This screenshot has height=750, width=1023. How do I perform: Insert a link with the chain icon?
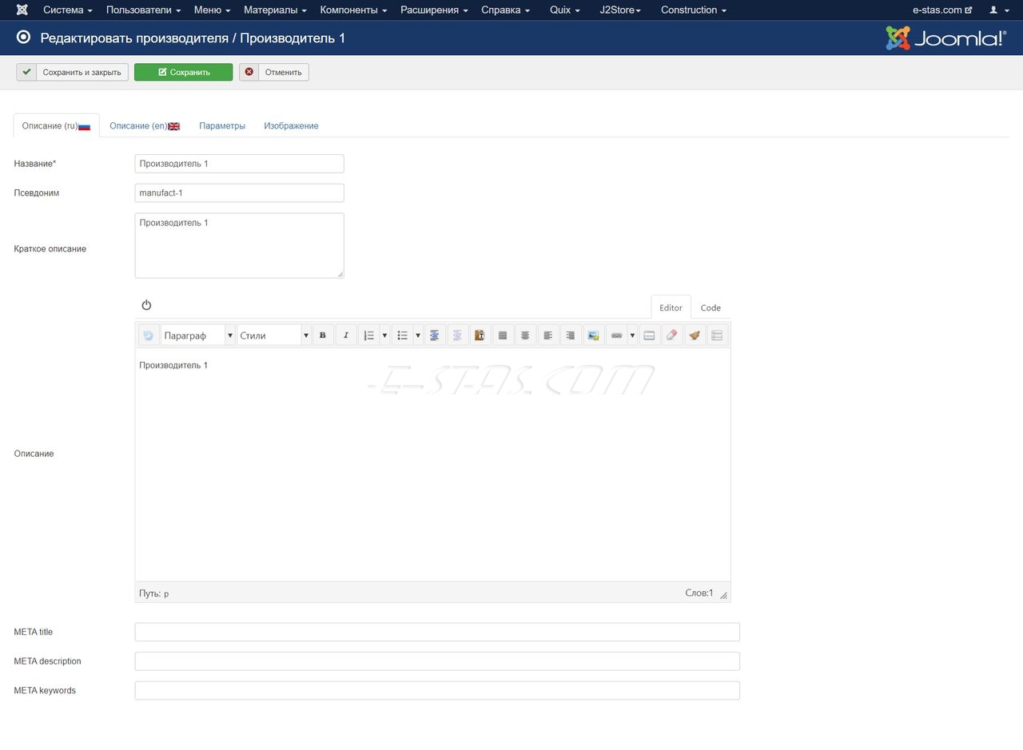pyautogui.click(x=616, y=335)
